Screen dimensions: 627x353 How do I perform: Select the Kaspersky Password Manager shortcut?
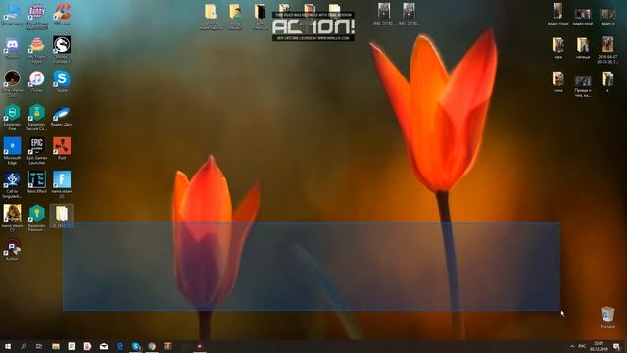[37, 219]
